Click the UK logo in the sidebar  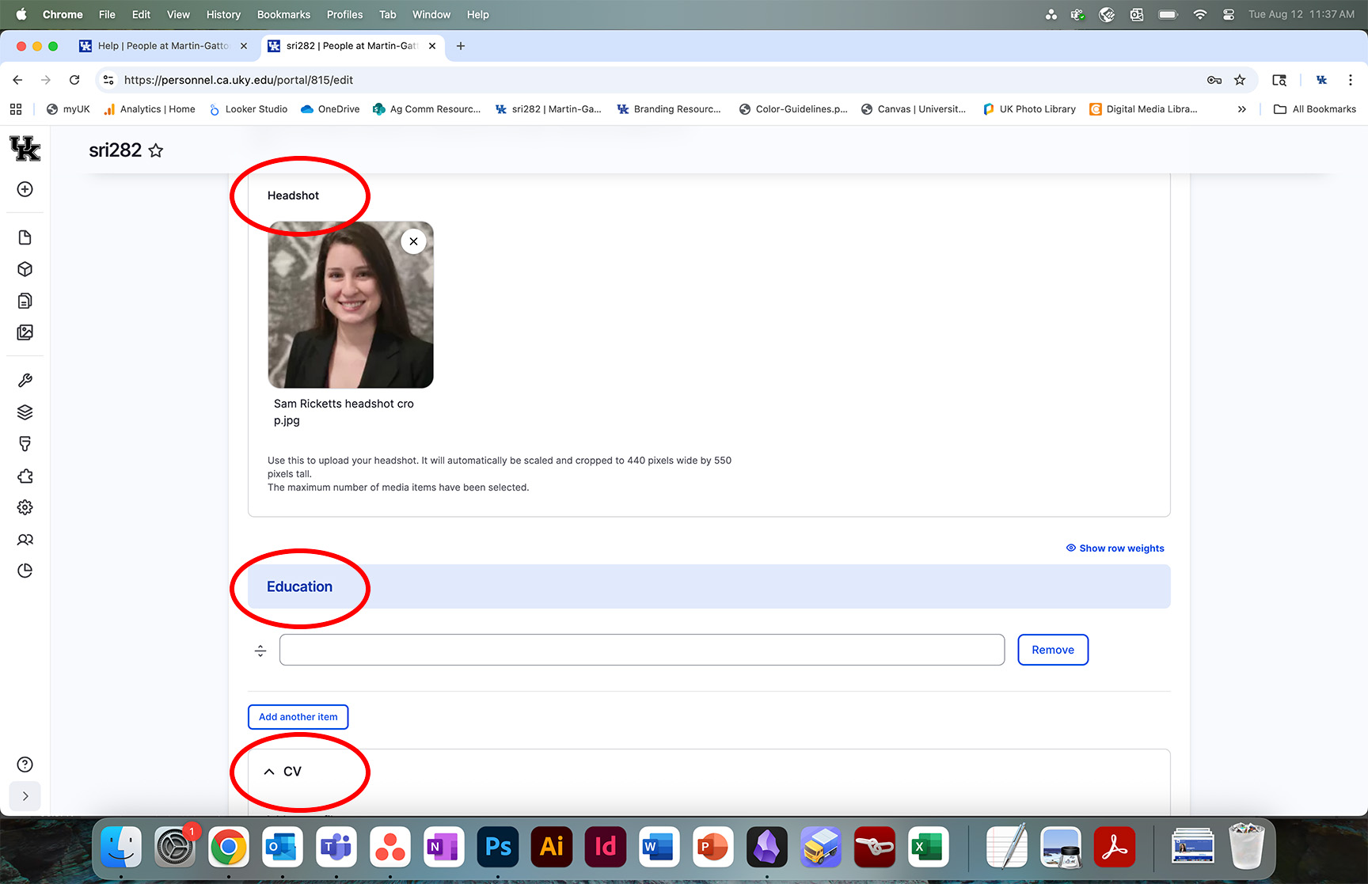25,149
